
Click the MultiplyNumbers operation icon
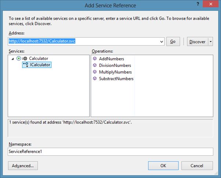(x=95, y=72)
